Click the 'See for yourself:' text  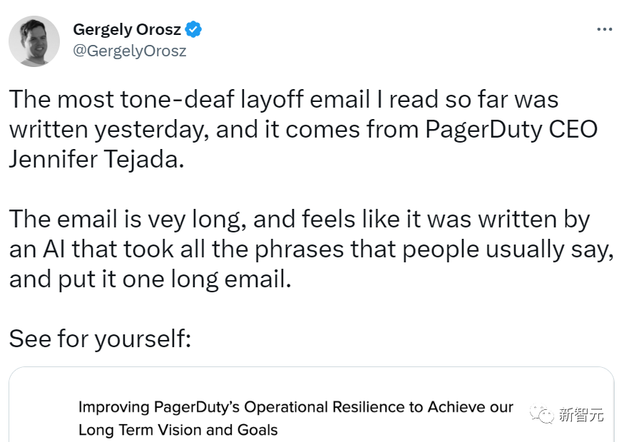100,339
